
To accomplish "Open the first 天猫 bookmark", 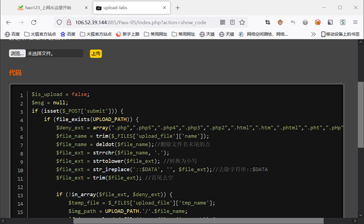I will coord(207,34).
